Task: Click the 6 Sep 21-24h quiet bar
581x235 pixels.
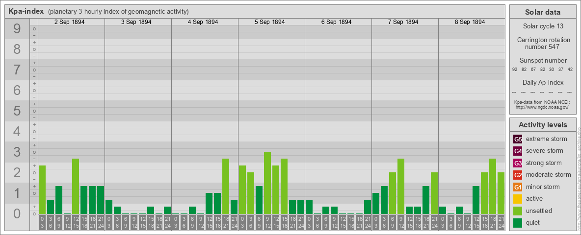Action: coord(367,207)
